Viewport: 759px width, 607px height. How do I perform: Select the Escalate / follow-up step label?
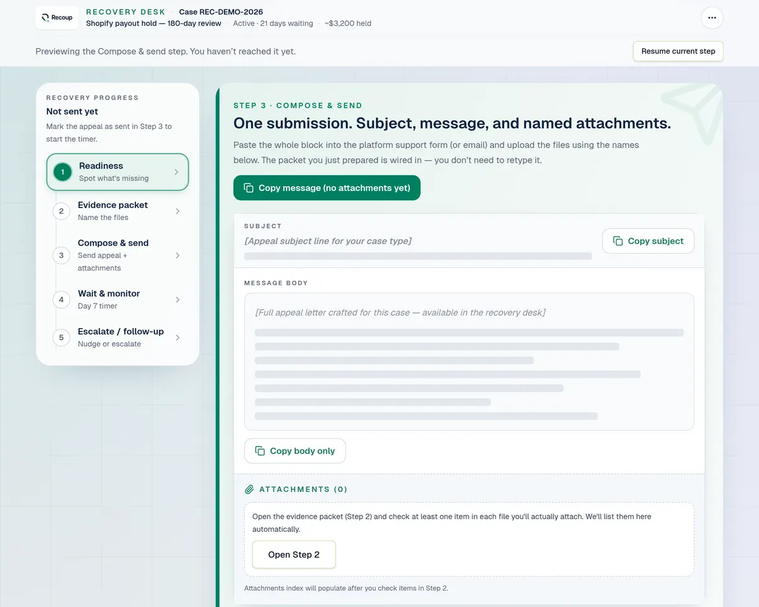(x=121, y=331)
